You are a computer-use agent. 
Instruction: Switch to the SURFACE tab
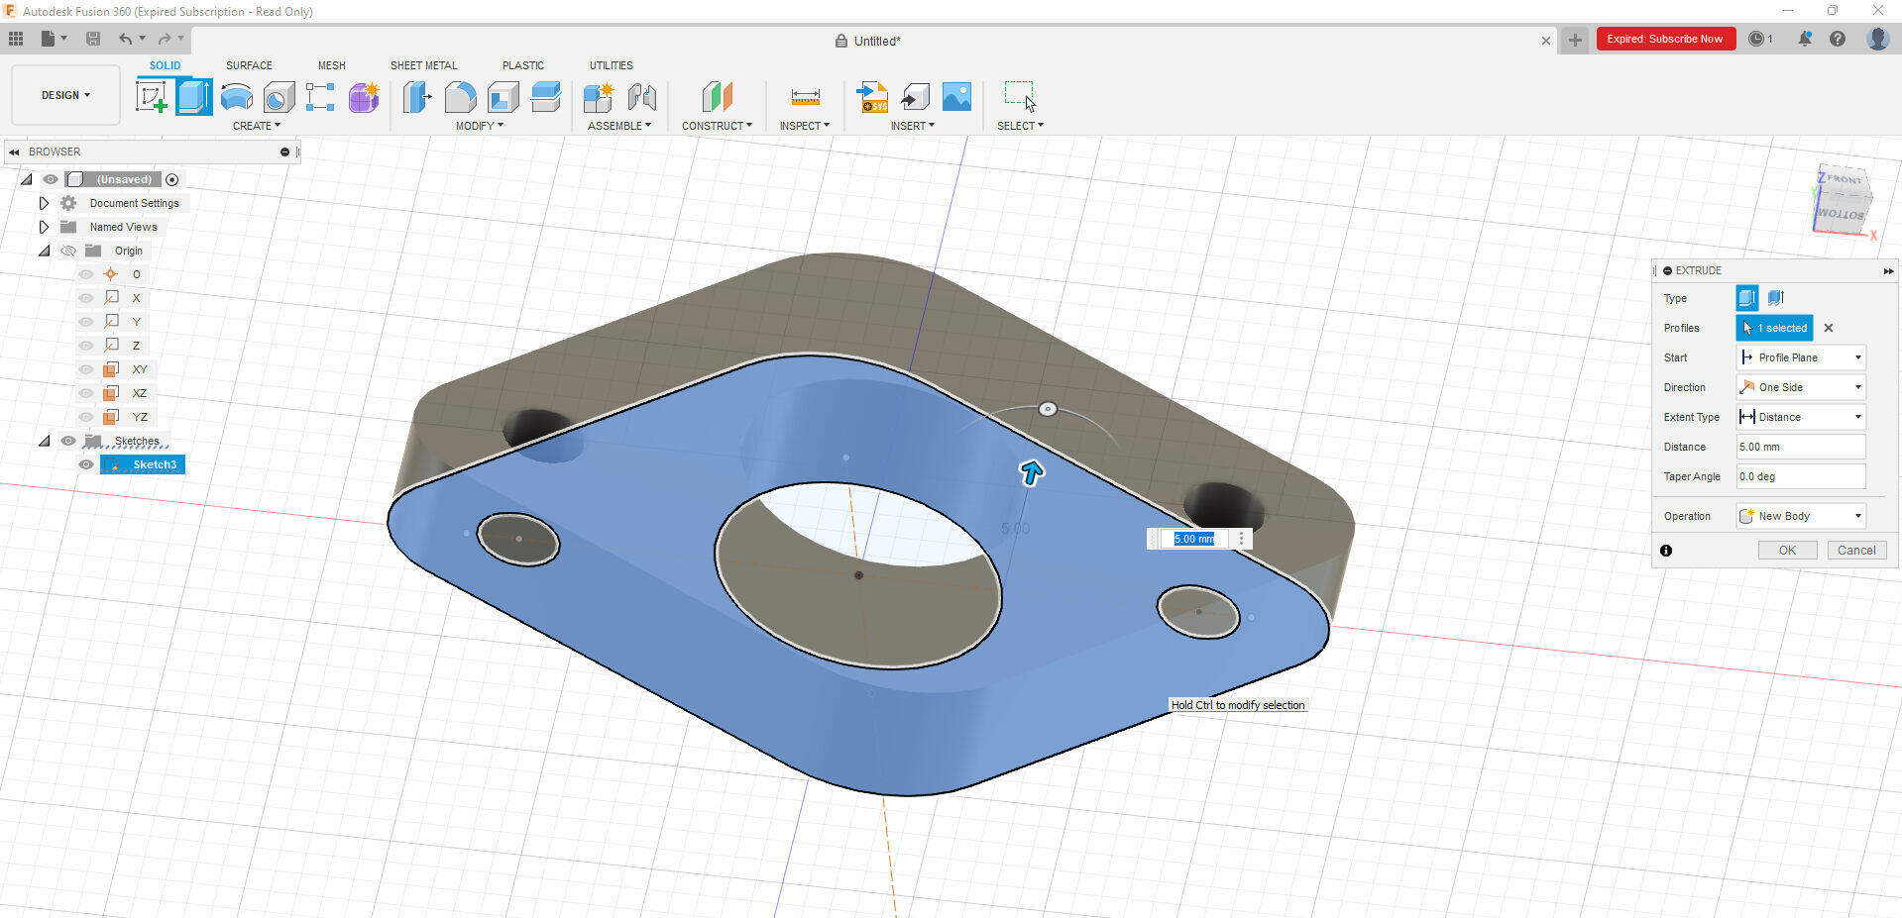pos(249,65)
